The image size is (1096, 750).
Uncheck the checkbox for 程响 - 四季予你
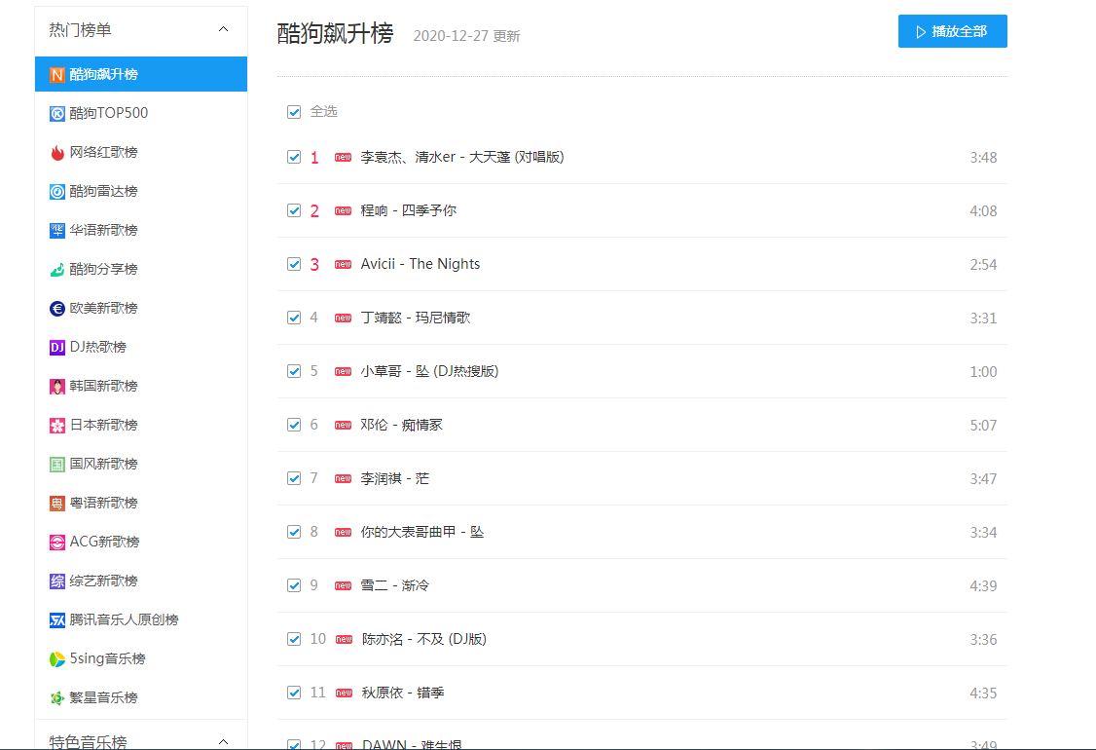click(294, 210)
